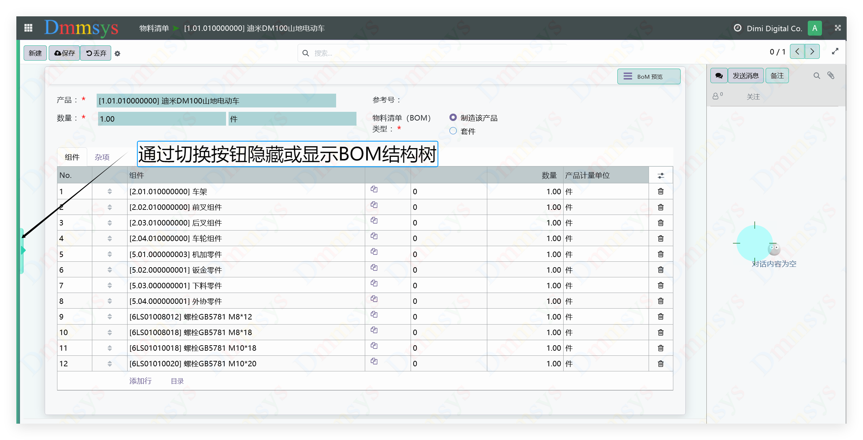Click copy icon in 机加零件 row

(x=374, y=252)
